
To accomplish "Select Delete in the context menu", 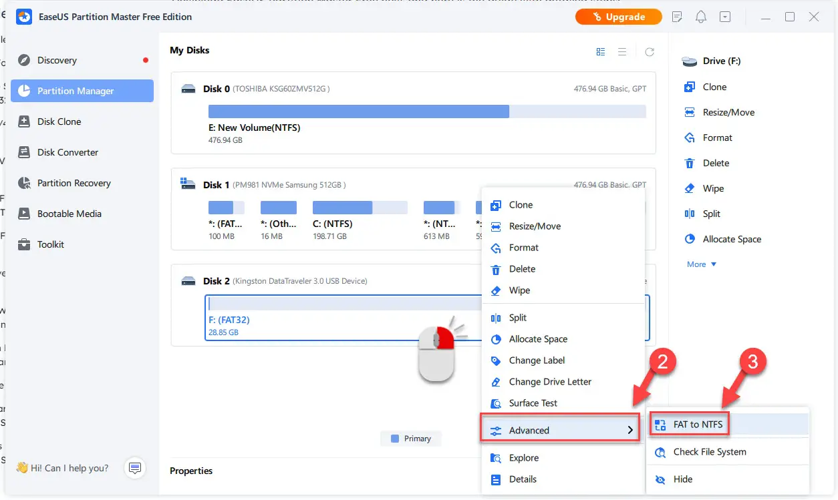I will (563, 269).
